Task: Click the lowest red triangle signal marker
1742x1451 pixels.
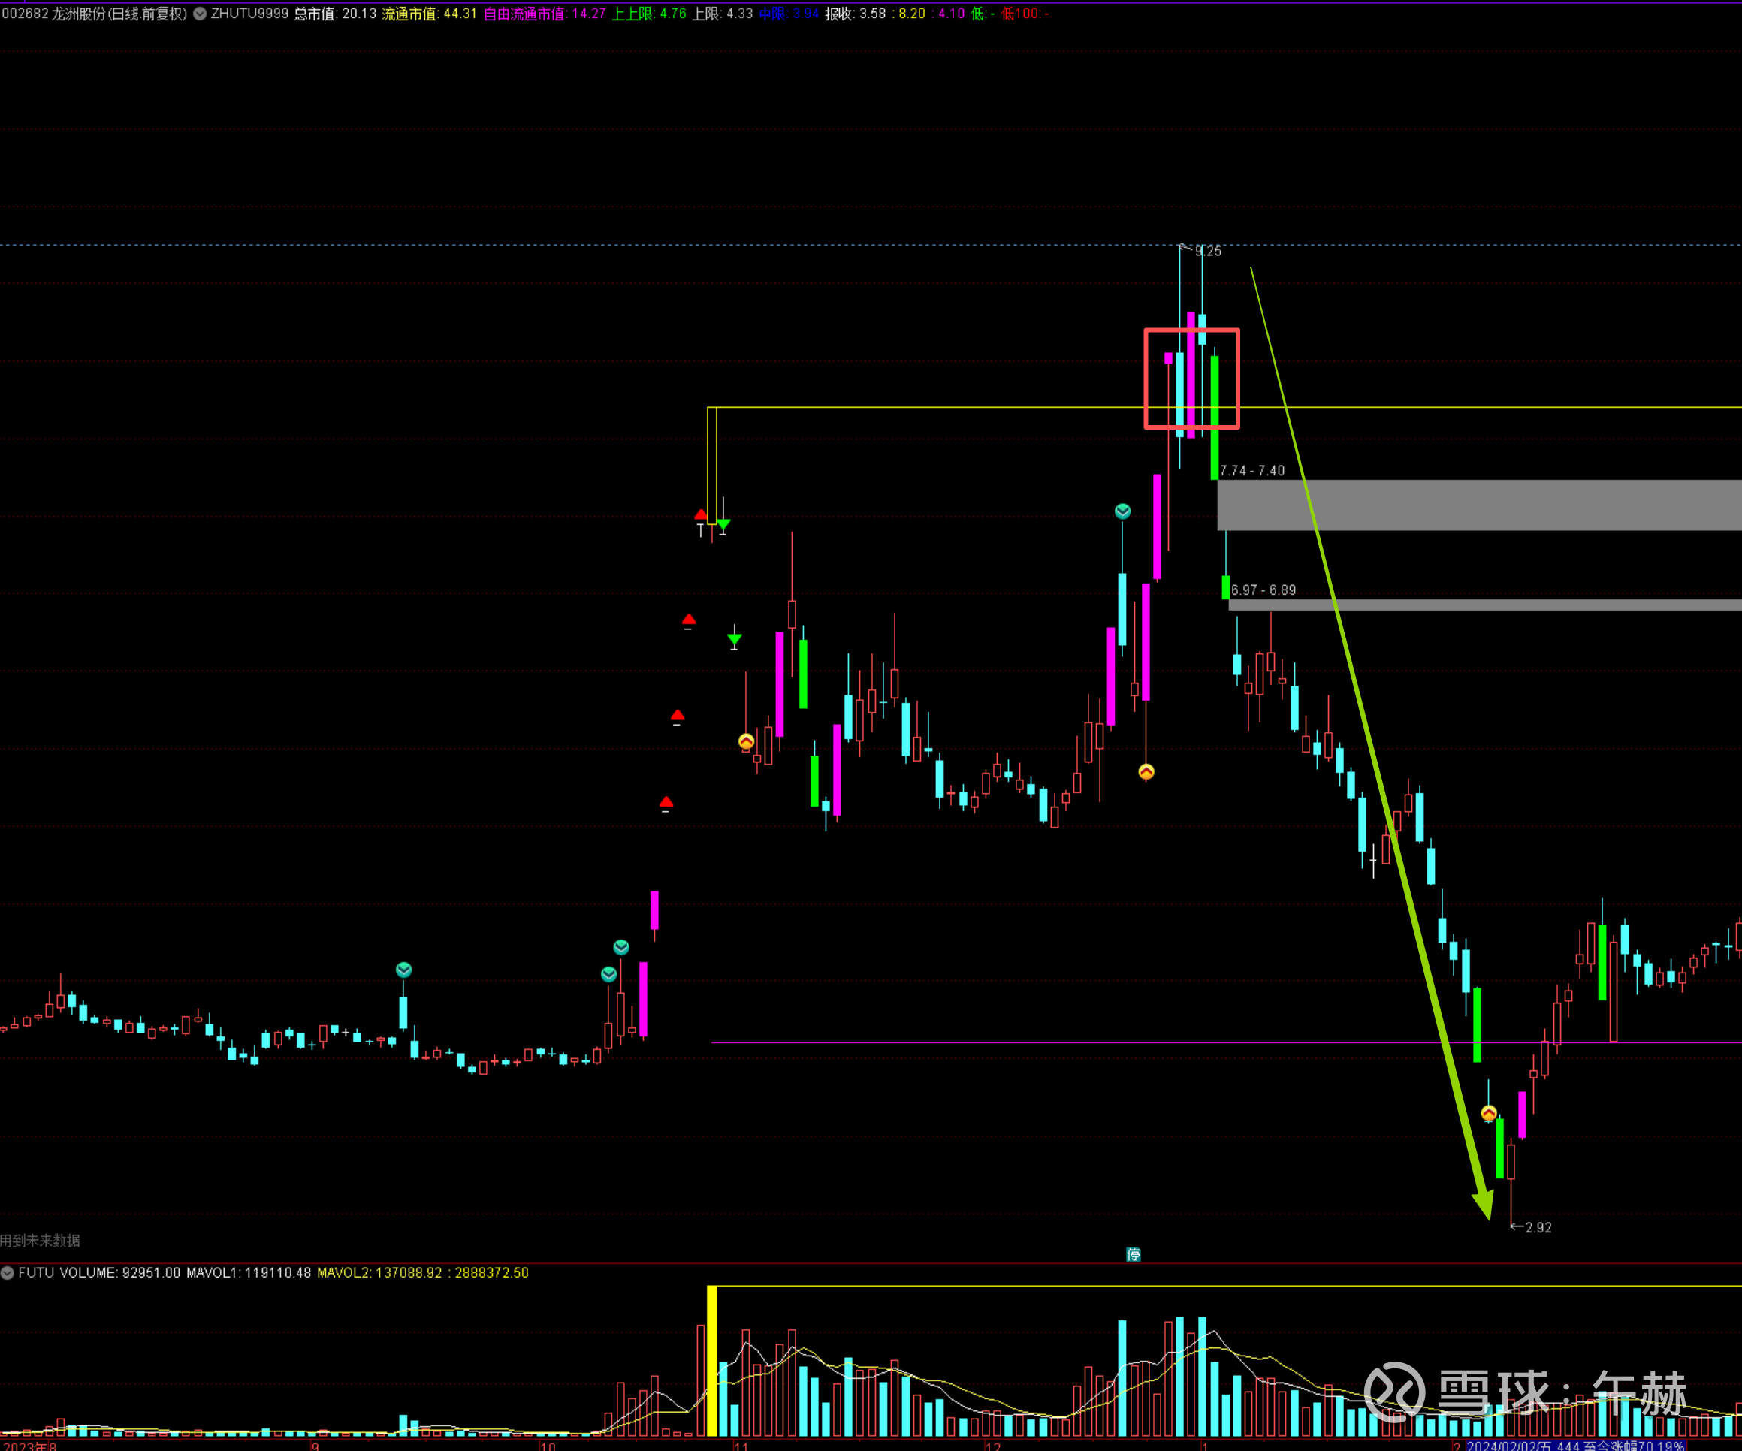Action: 666,802
